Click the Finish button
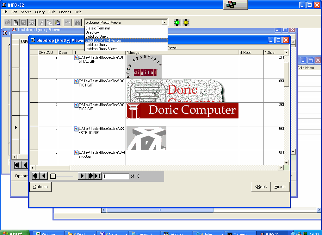The height and width of the screenshot is (235, 322). pyautogui.click(x=280, y=187)
